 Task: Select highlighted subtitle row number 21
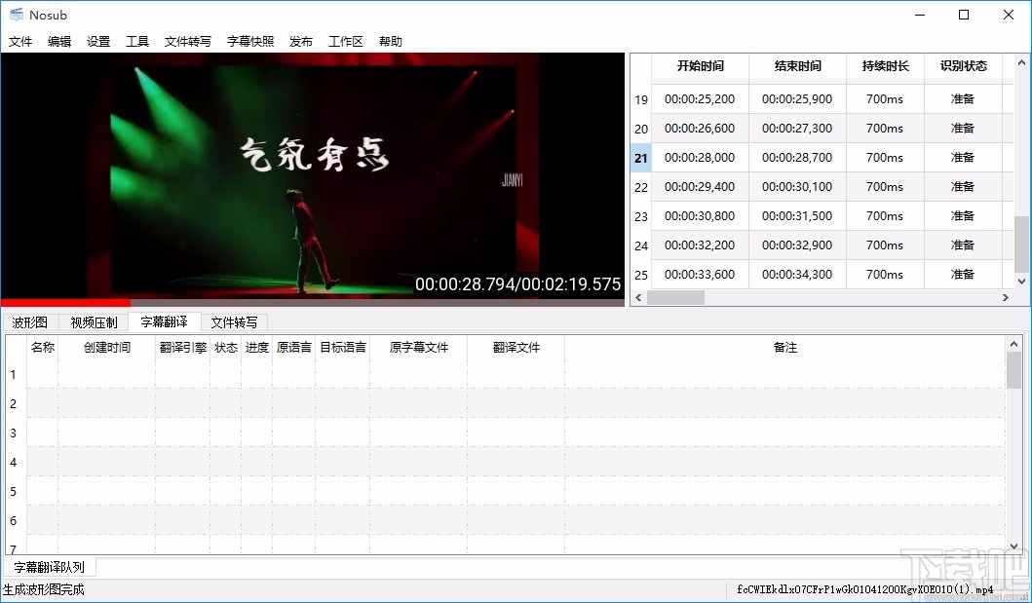click(641, 158)
